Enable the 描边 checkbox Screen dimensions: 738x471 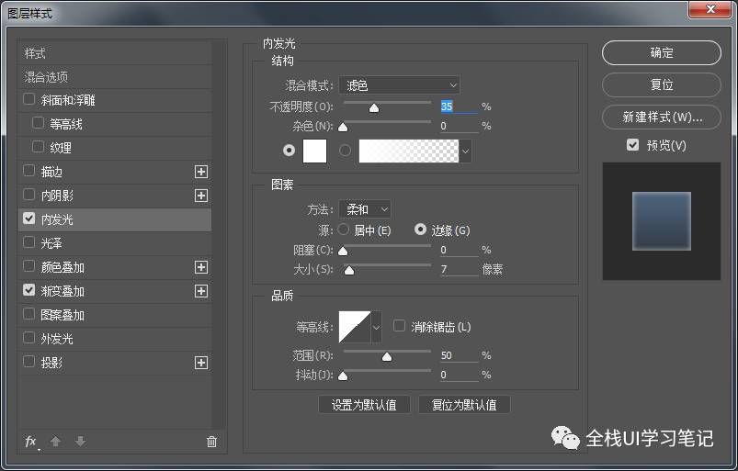29,171
